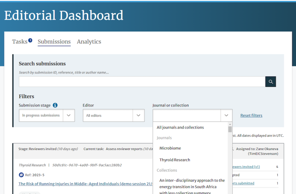Select Thyroid Research in the dropdown list
The height and width of the screenshot is (194, 296).
pyautogui.click(x=175, y=160)
